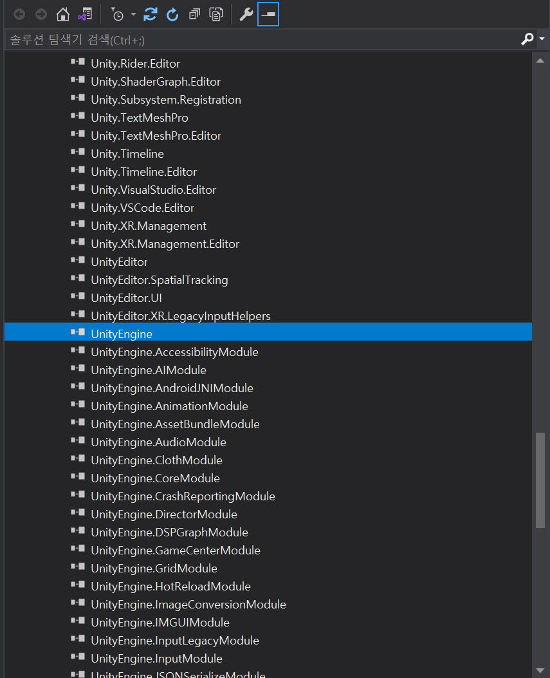Click reference icon beside Unity.Rider.Editor
550x678 pixels.
(78, 62)
